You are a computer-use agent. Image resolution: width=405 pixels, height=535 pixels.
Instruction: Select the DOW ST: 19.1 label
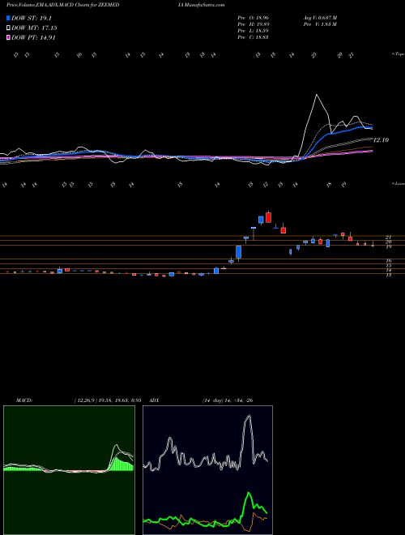point(32,18)
